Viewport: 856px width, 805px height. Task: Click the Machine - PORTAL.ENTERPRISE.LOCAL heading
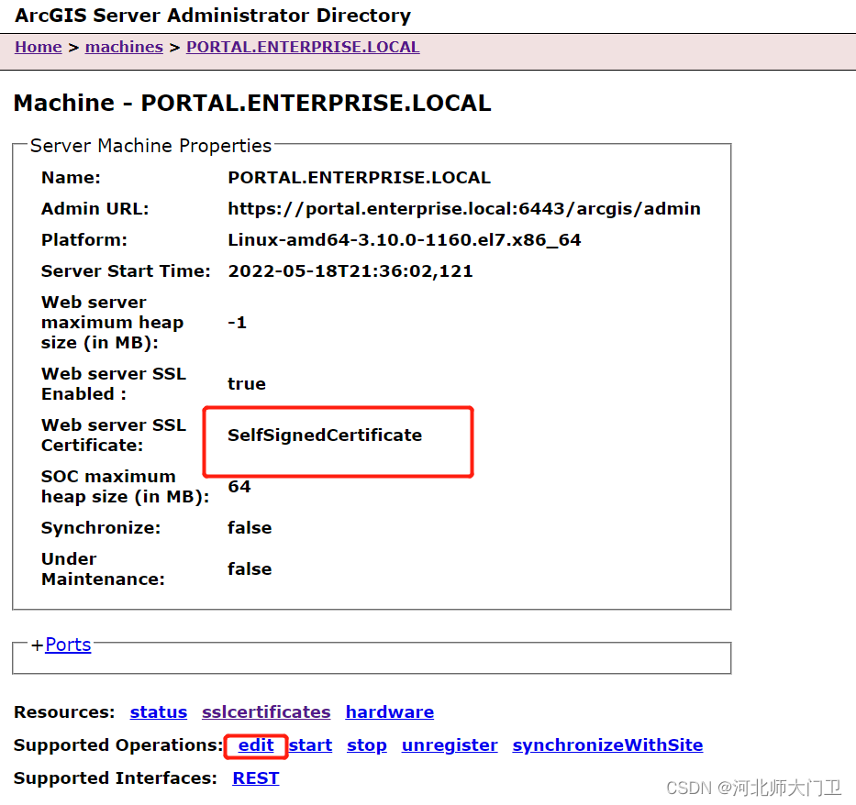coord(252,103)
